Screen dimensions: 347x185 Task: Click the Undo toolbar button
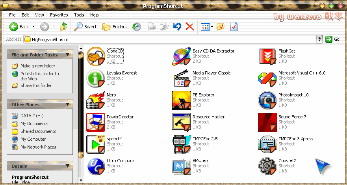(177, 27)
